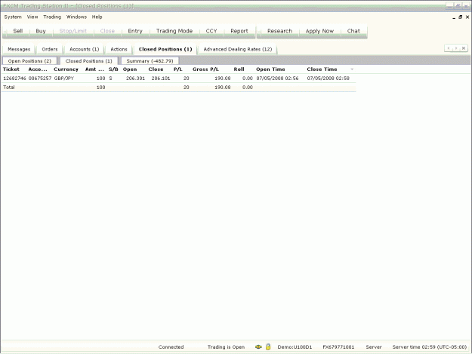
Task: Sort by the Open column header
Action: [130, 69]
